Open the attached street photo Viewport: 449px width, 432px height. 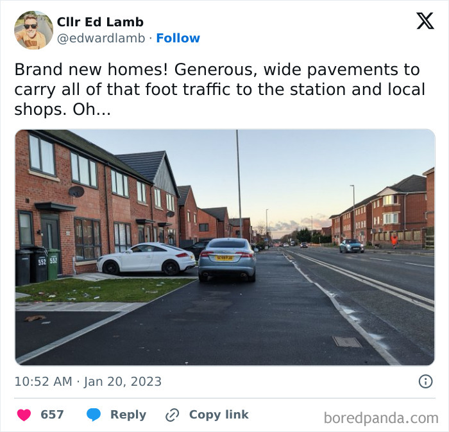click(x=224, y=248)
